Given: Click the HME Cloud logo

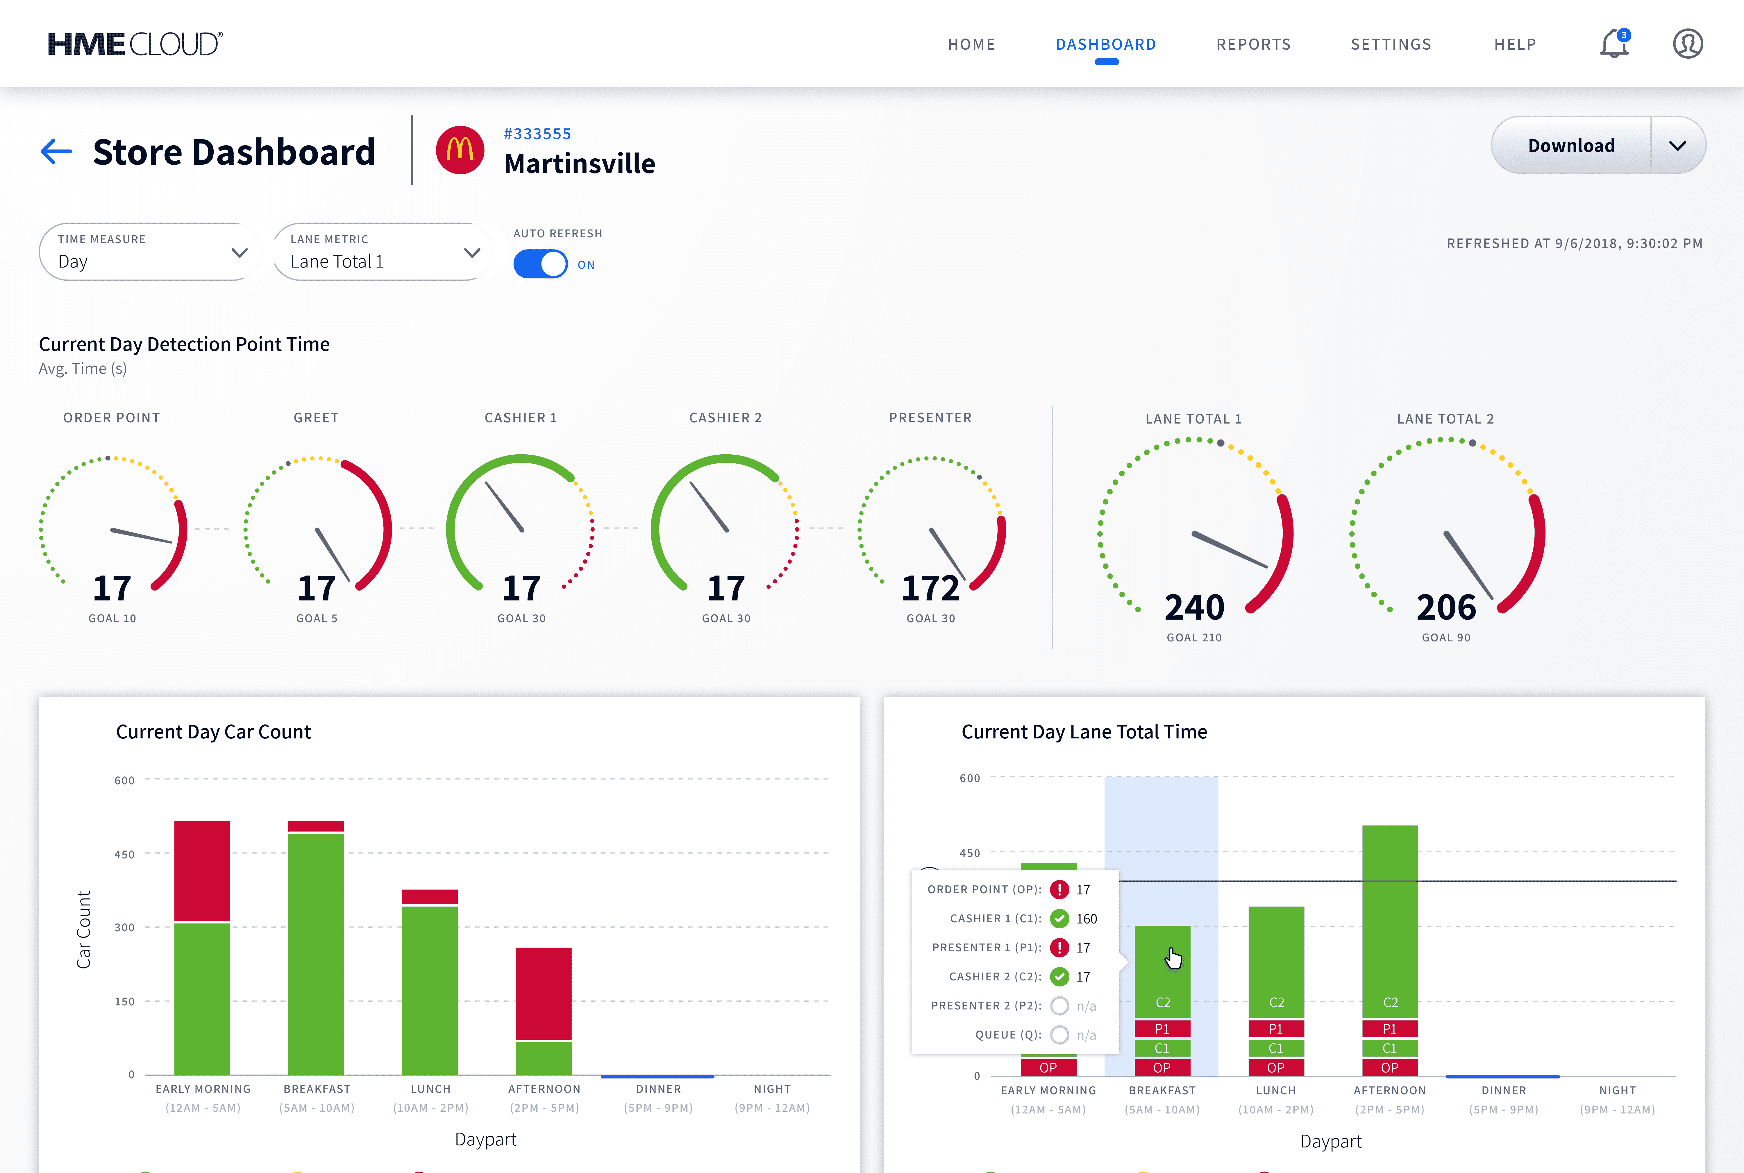Looking at the screenshot, I should click(x=135, y=44).
